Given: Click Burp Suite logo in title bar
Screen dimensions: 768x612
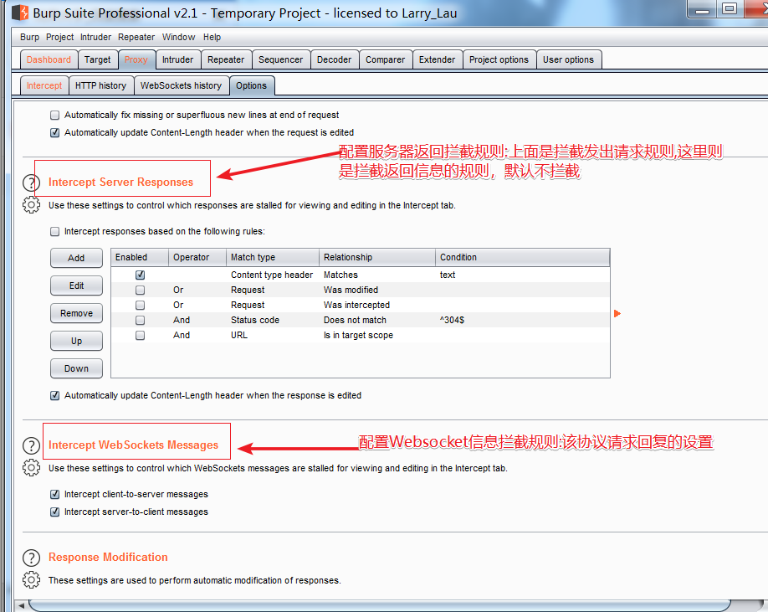Looking at the screenshot, I should pyautogui.click(x=19, y=13).
